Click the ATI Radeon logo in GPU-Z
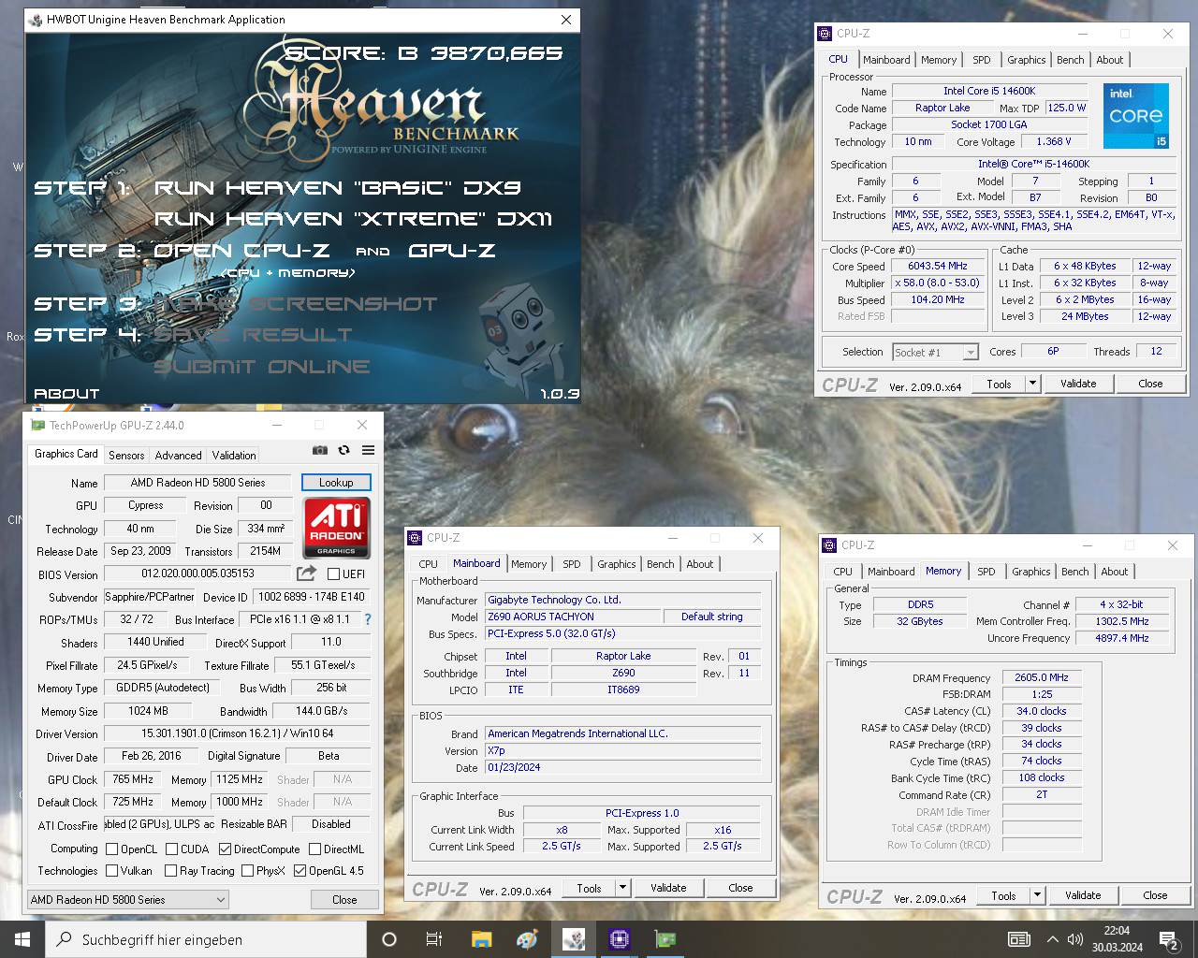1198x958 pixels. pyautogui.click(x=336, y=527)
